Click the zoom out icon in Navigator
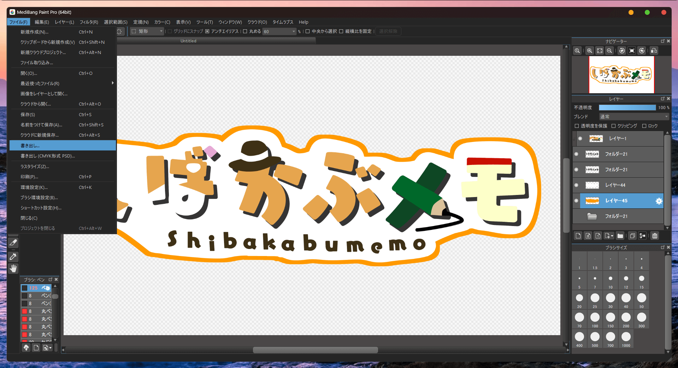Viewport: 678px width, 368px height. coord(609,51)
